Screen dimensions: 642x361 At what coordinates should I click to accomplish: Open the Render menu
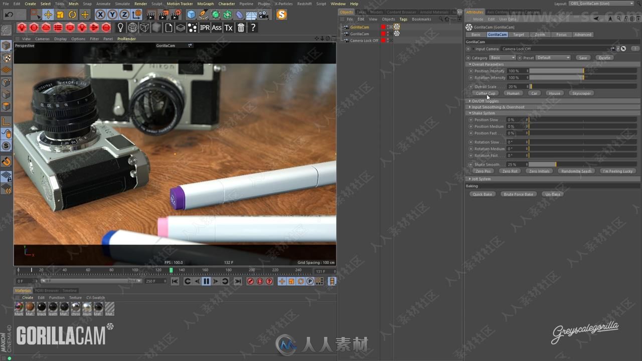click(x=140, y=4)
